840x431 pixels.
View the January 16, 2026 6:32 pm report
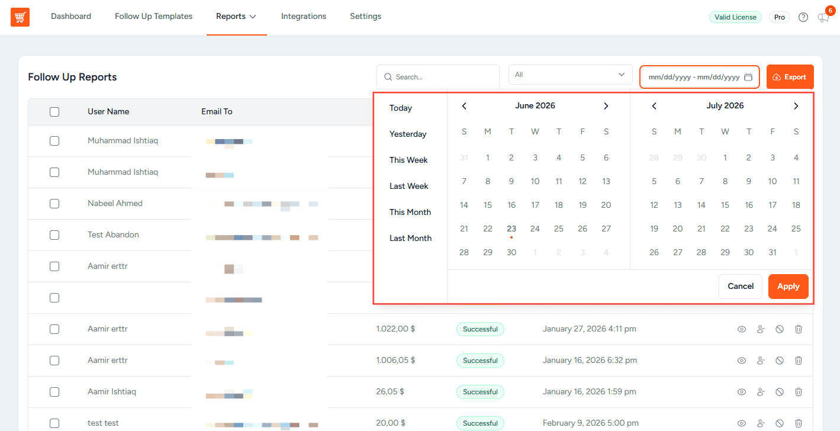(x=742, y=361)
